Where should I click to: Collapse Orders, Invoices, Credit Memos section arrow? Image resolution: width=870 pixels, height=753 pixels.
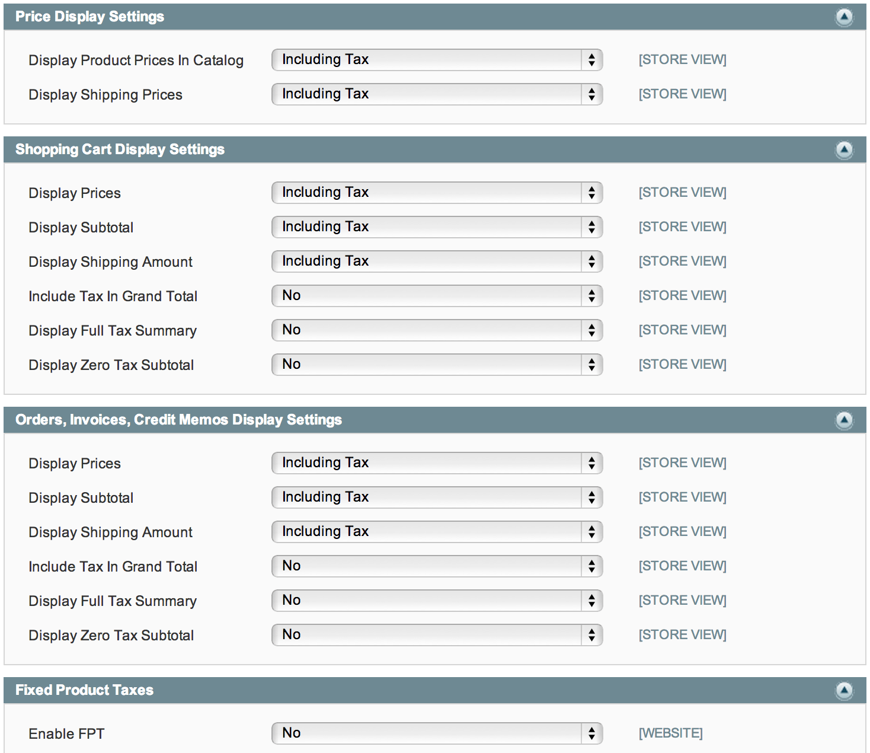844,420
